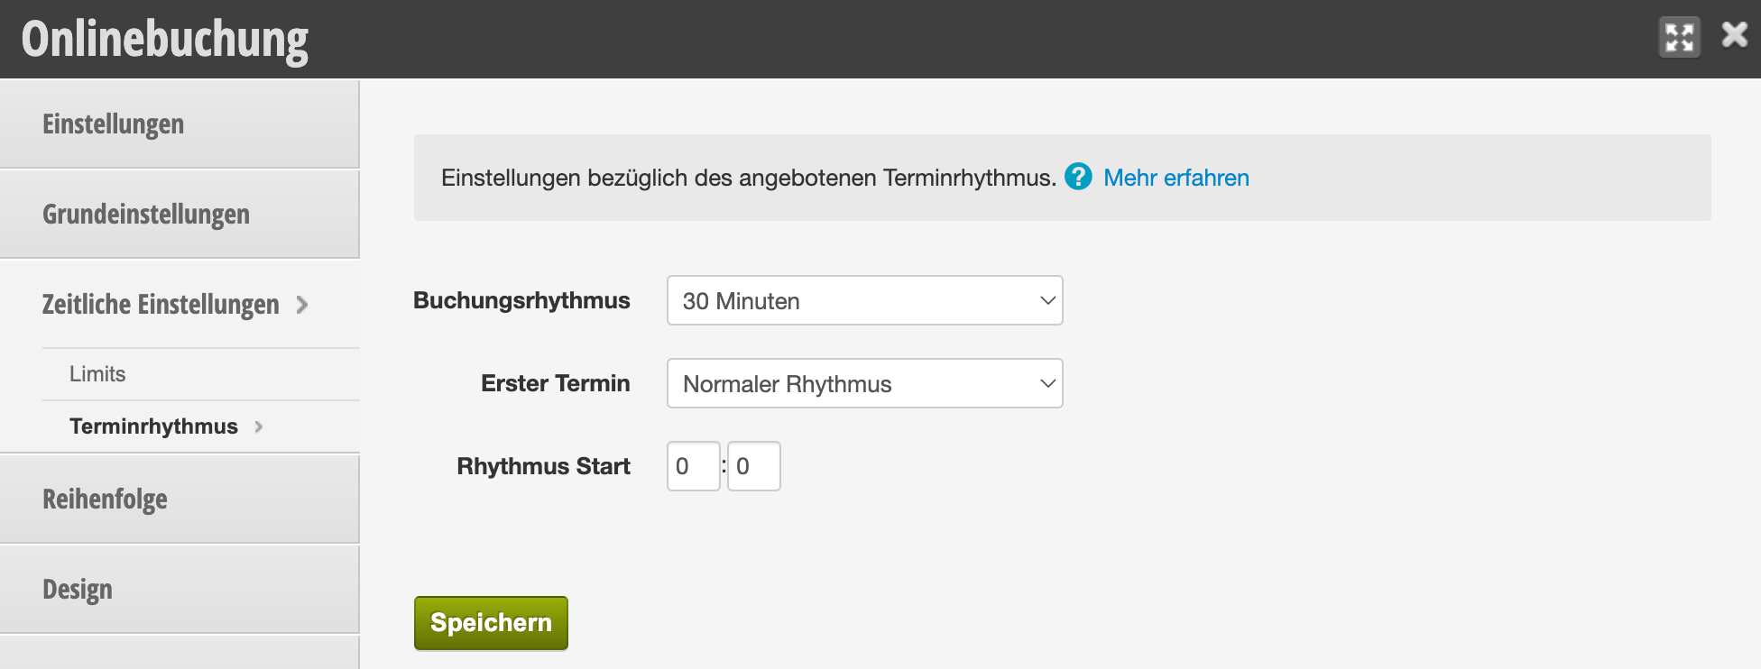Click the arrow of the Normaler Rhythmus dropdown

coord(1047,383)
